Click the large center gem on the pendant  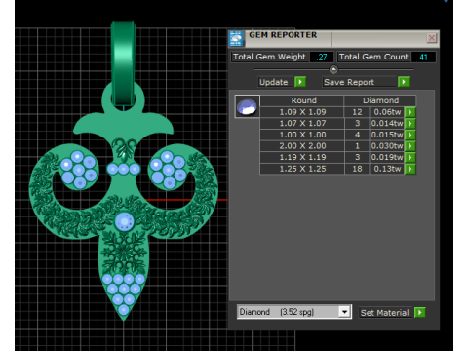pos(125,221)
